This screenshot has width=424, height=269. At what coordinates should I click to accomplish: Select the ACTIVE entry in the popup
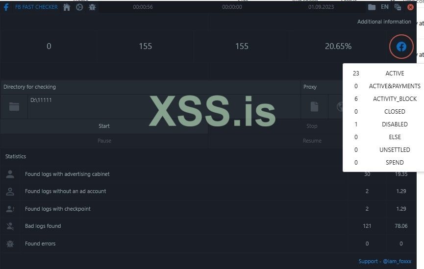click(x=395, y=73)
